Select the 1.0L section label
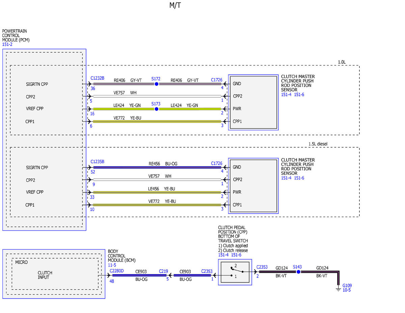Screen dimensions: 405x313 (x=342, y=62)
